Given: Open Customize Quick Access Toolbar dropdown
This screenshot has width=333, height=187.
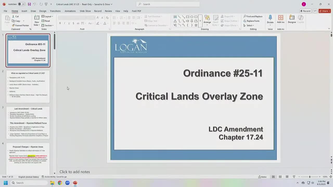Looking at the screenshot, I should point(51,4).
